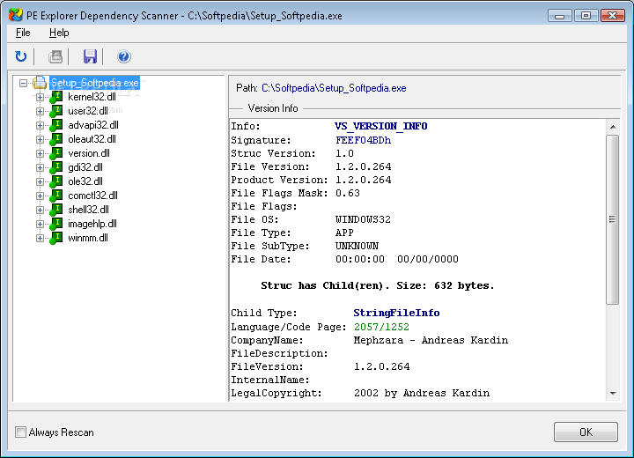Open the File menu

tap(23, 33)
